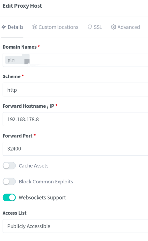Click the Forward Port field

[x=75, y=149]
